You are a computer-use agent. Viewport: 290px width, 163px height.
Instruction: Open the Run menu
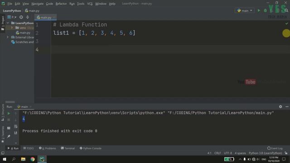point(72,4)
